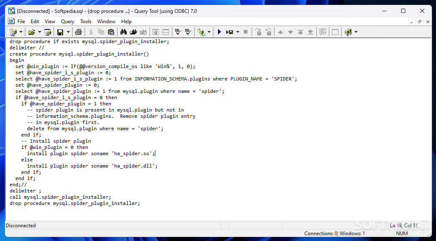The height and width of the screenshot is (241, 436).
Task: Click the database cylinder with green arrows icon
Action: pos(201,32)
